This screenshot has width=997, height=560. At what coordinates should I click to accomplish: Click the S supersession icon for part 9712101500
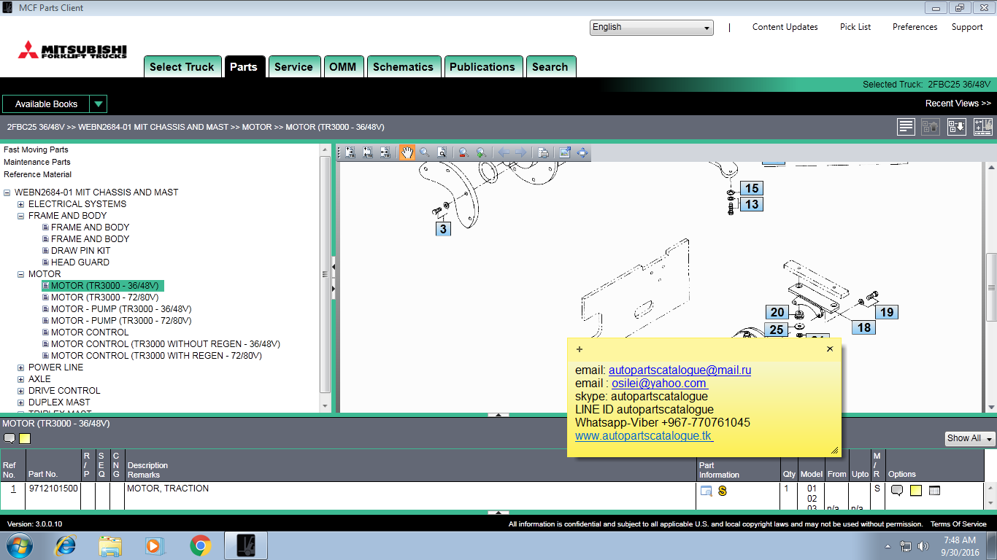[723, 491]
